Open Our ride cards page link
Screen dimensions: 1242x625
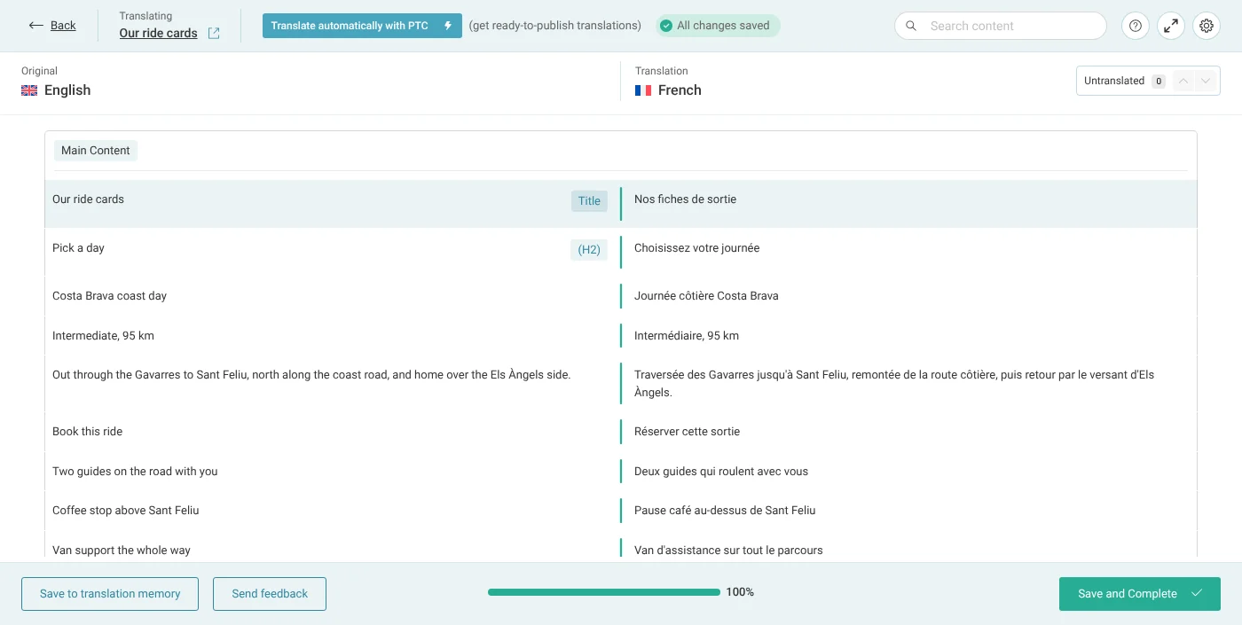159,34
